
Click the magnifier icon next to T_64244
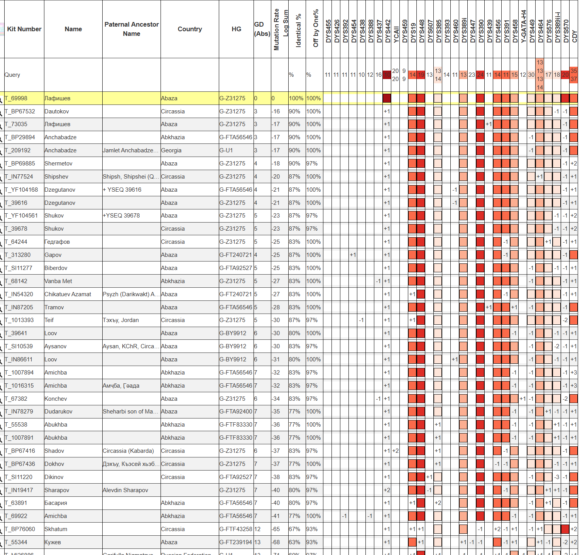(x=1, y=243)
